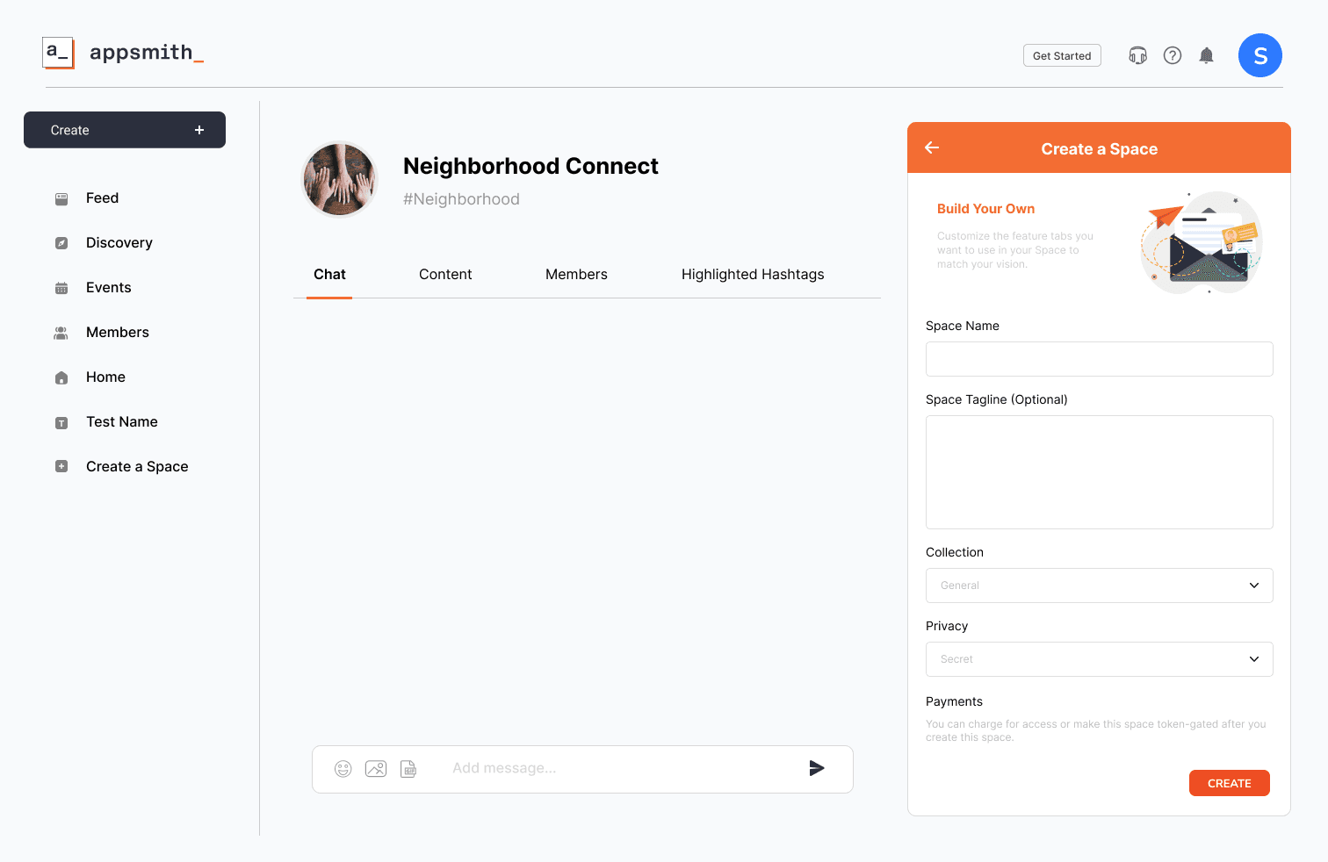Expand the Privacy dropdown showing Secret
Screen dimensions: 1328x862
[x=1098, y=659]
